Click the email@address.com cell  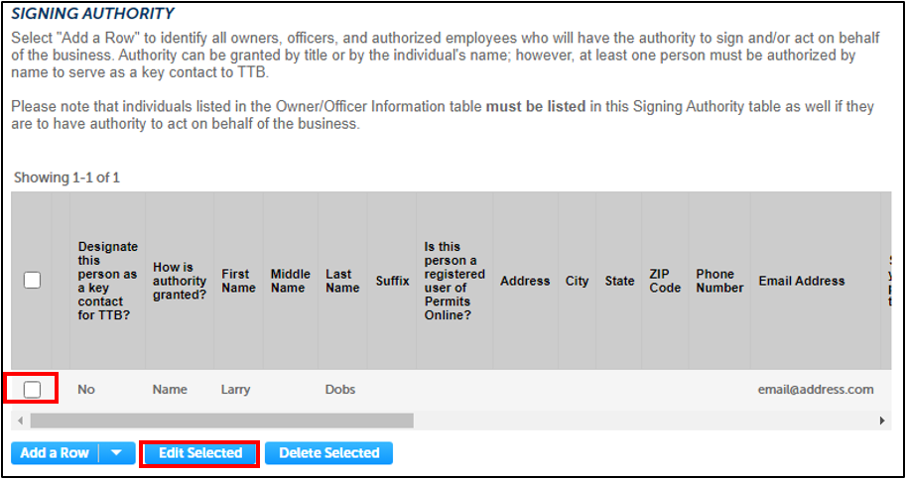[816, 390]
